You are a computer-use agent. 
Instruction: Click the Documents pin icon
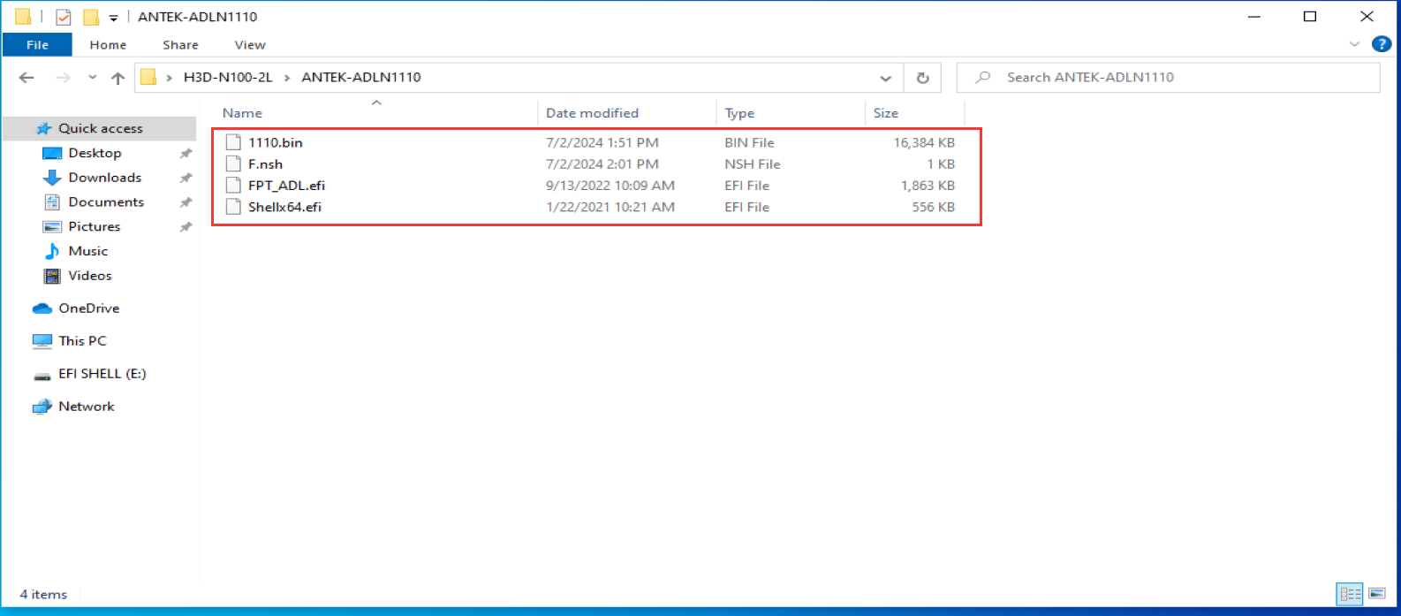pos(186,202)
